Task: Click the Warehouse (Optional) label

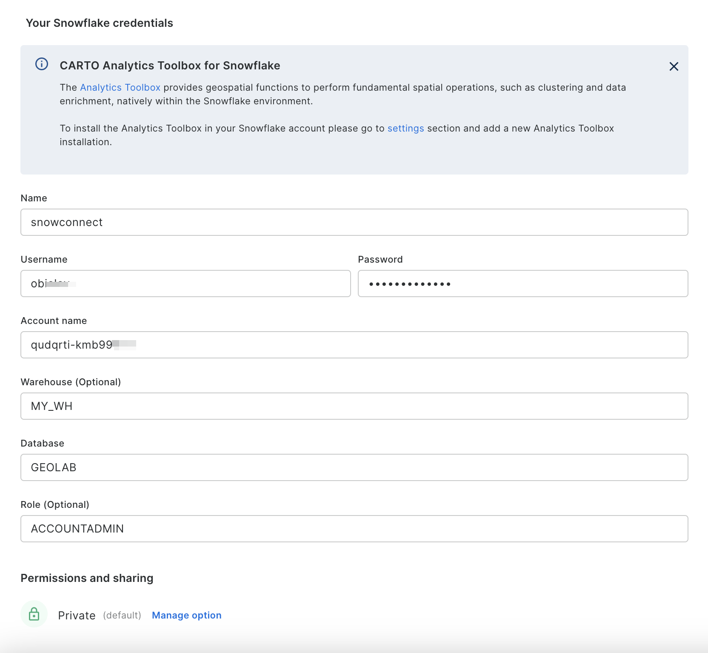Action: pyautogui.click(x=71, y=382)
